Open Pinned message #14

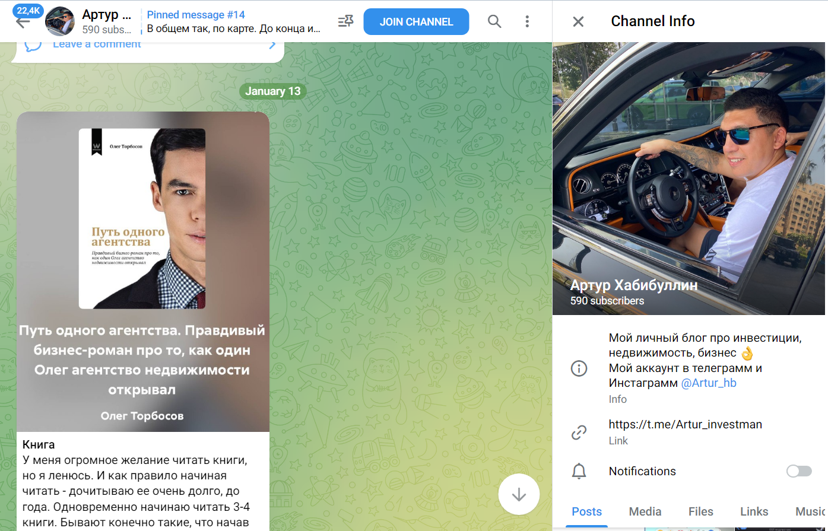[233, 21]
